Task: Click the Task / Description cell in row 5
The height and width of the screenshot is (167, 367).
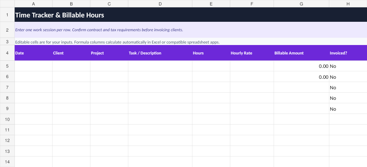Action: [160, 66]
